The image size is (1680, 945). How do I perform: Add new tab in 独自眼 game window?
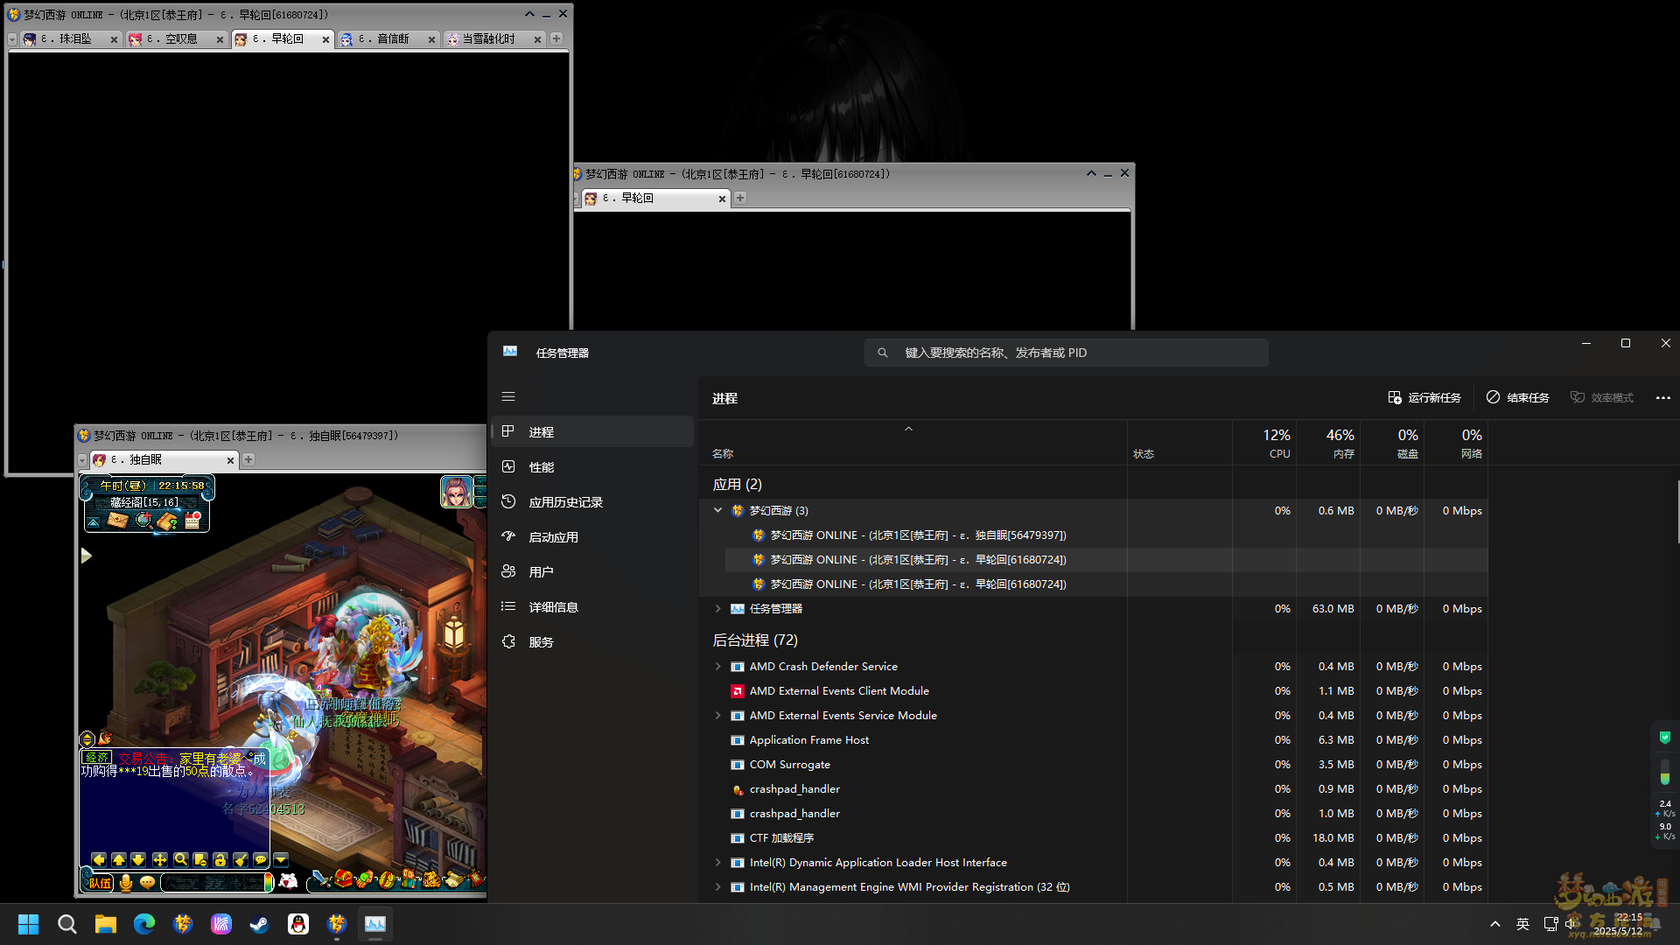point(248,459)
